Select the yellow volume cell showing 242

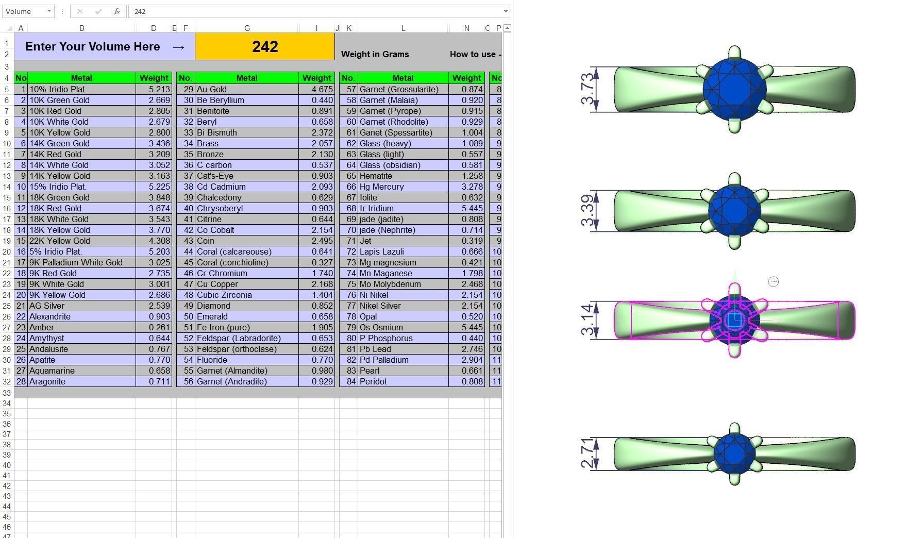point(265,46)
